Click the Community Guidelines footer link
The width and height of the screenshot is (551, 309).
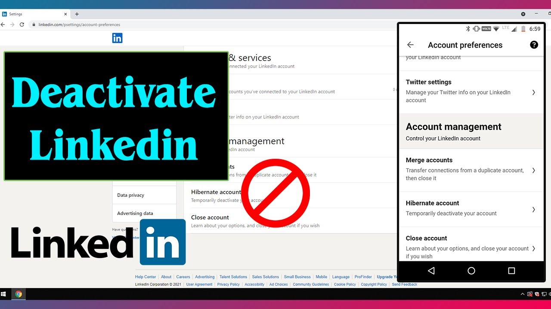[311, 285]
